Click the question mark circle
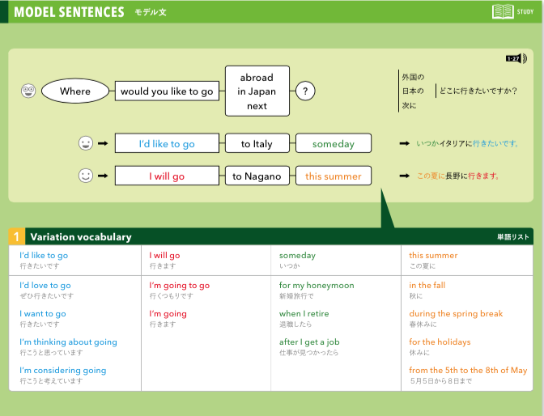The width and height of the screenshot is (544, 416). coord(305,91)
